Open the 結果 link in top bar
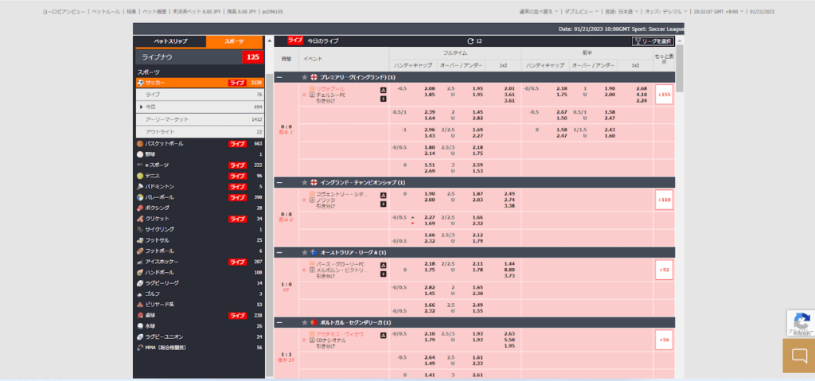The image size is (815, 381). 131,11
